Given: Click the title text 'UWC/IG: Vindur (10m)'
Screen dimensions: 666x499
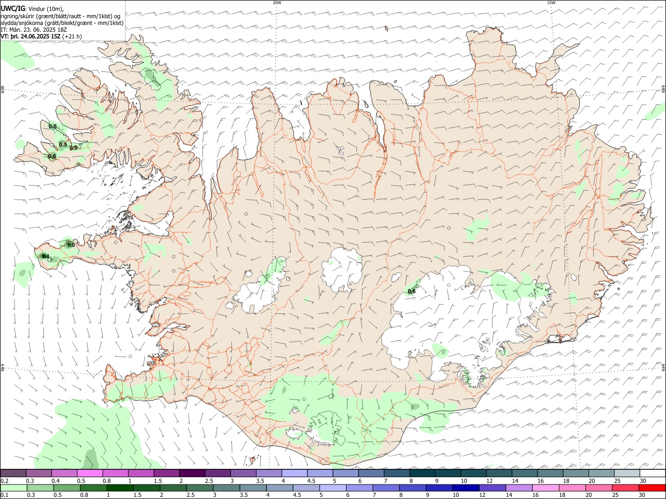Looking at the screenshot, I should point(32,9).
